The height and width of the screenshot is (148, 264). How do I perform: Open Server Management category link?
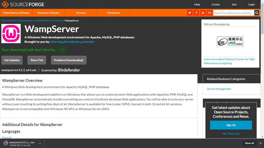pos(219,89)
